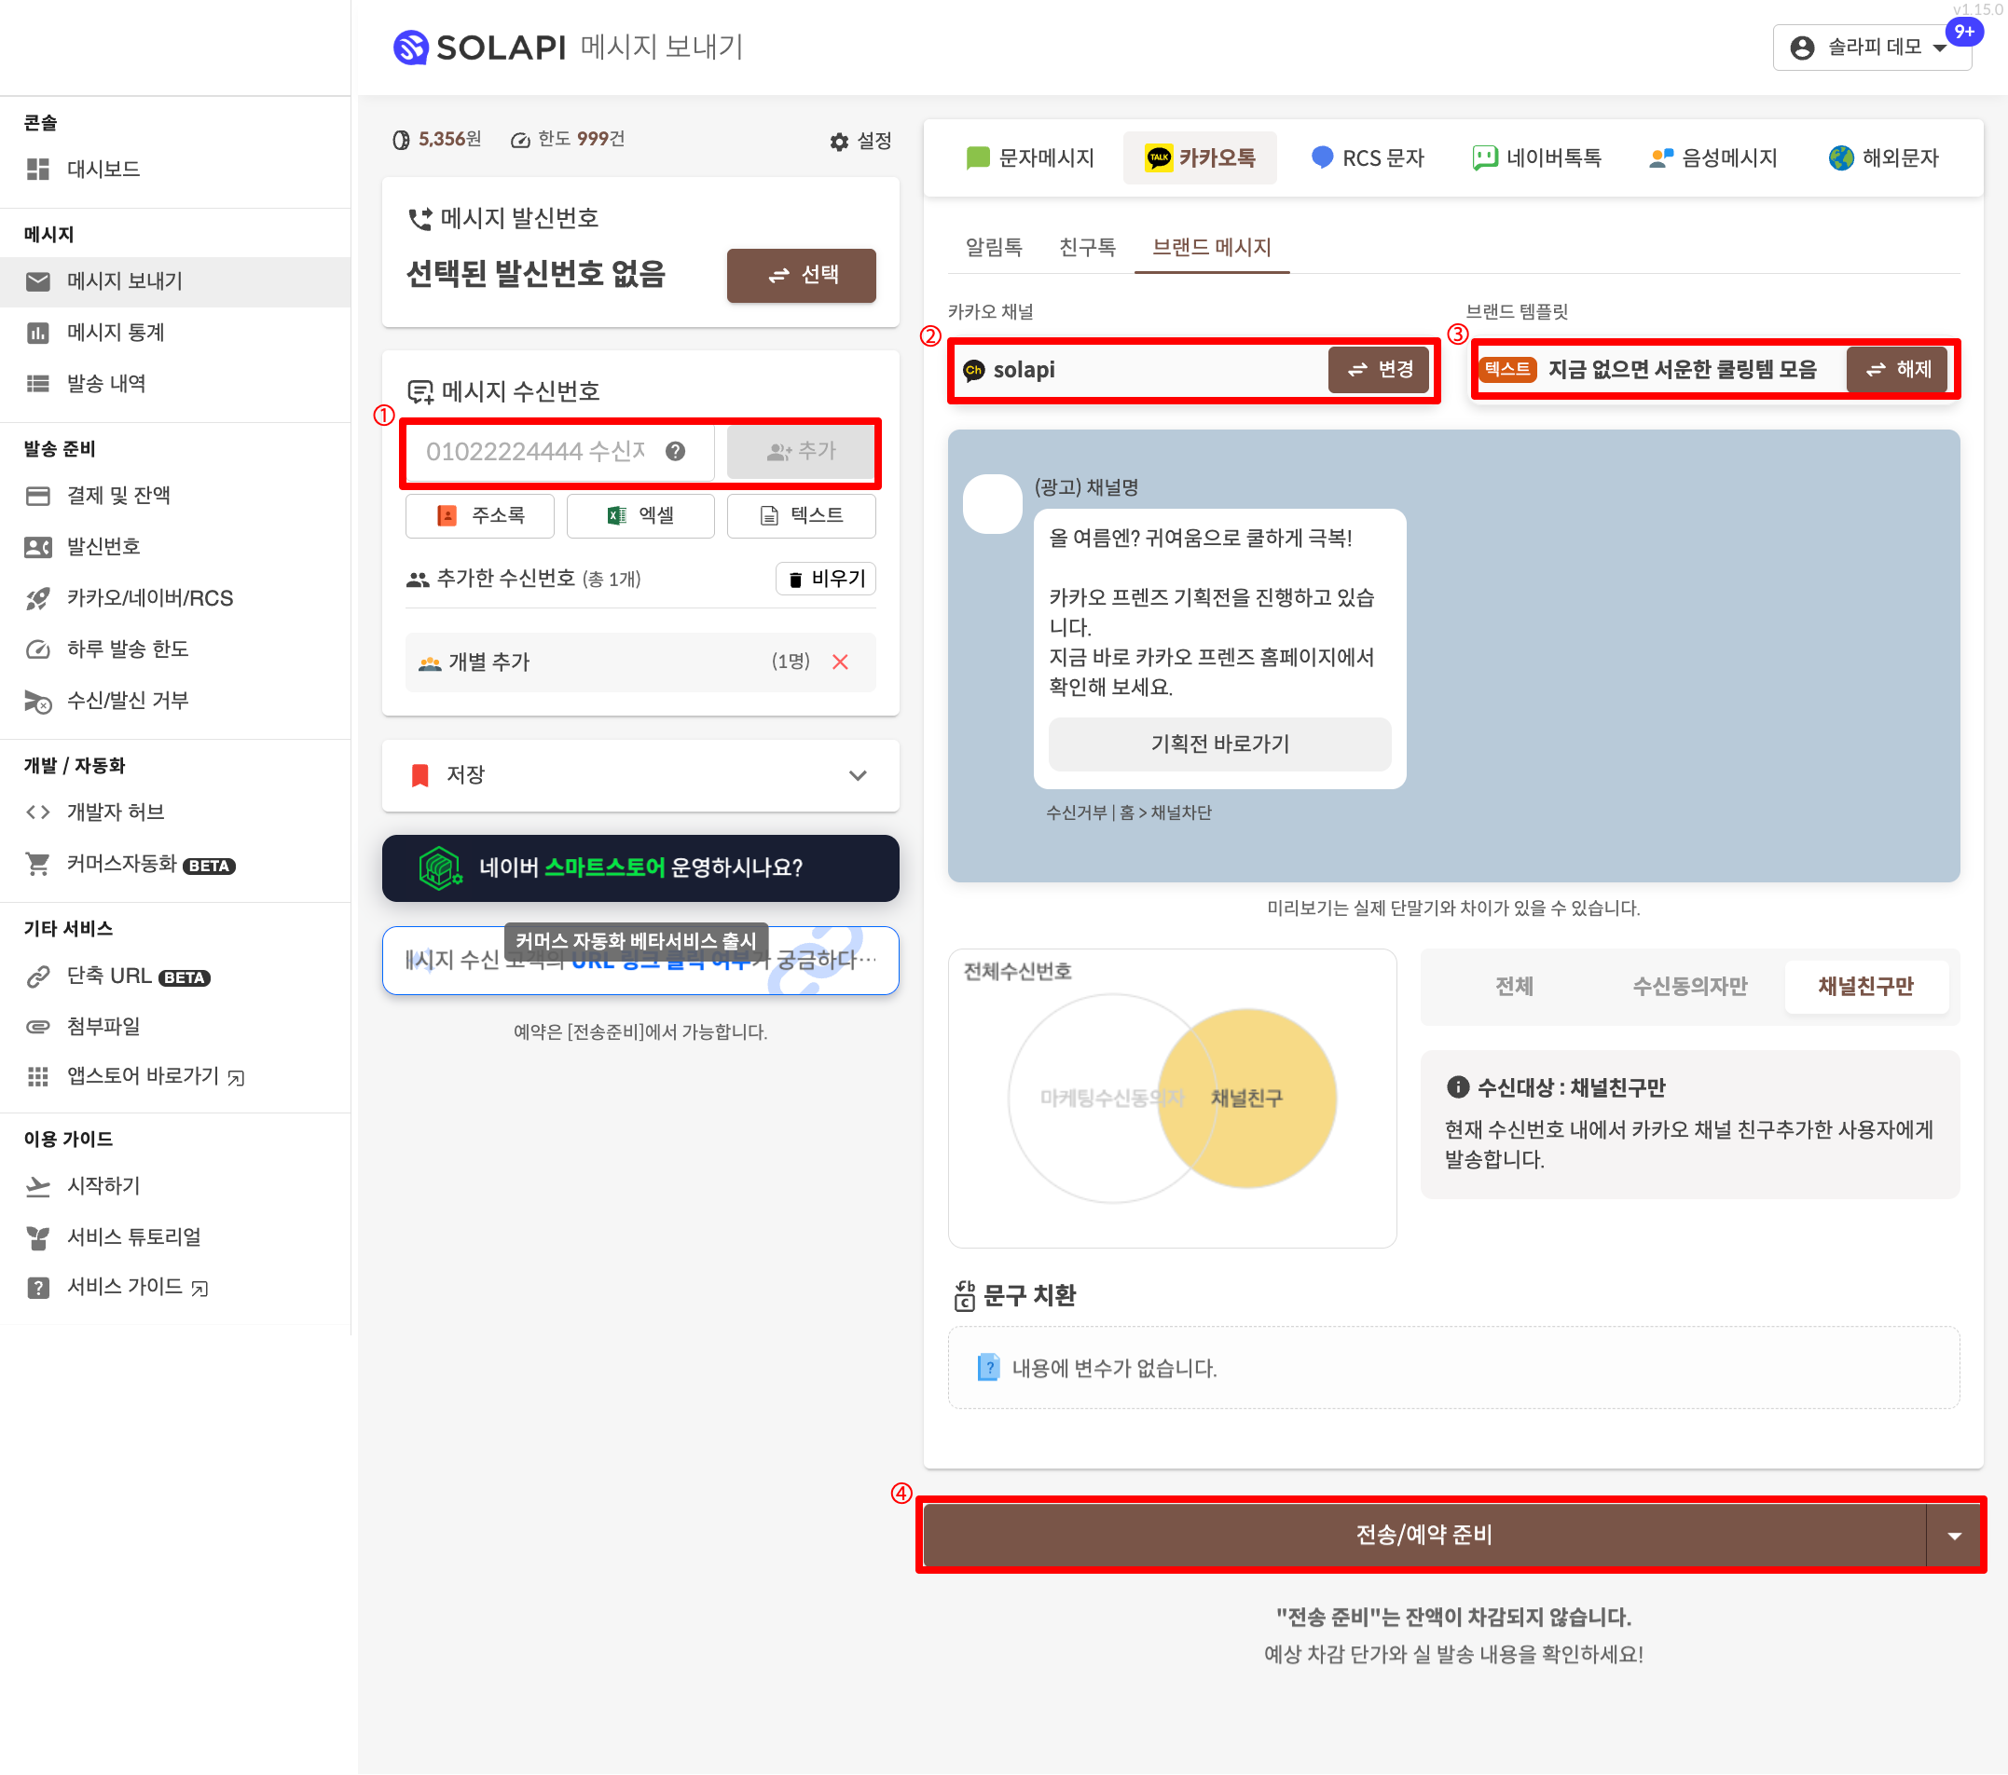Click the 추가 recipient add button
Screen dimensions: 2008x1775
coord(802,452)
